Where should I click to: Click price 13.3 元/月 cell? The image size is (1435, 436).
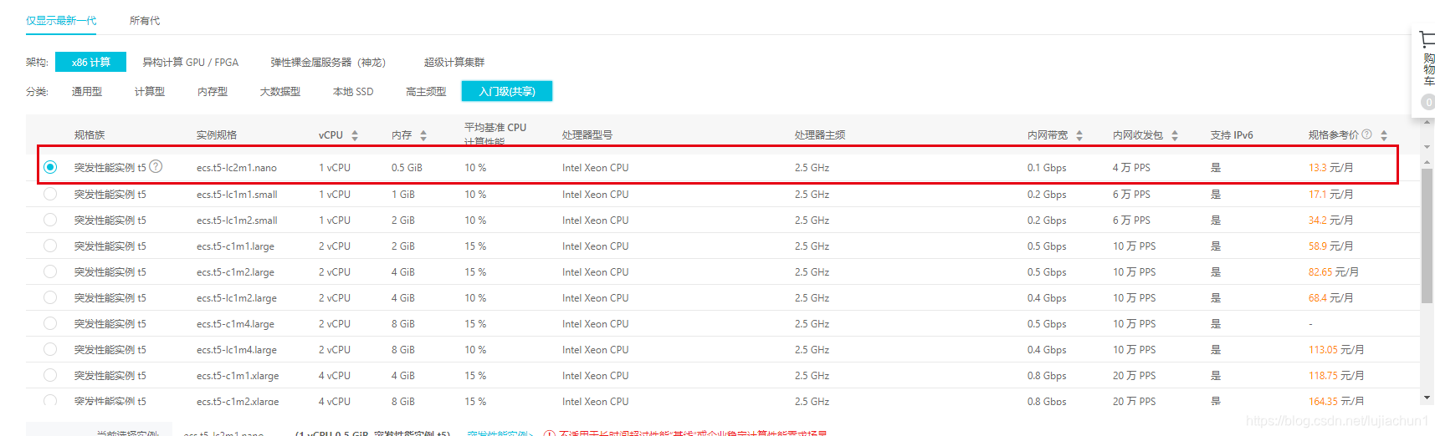pyautogui.click(x=1331, y=168)
